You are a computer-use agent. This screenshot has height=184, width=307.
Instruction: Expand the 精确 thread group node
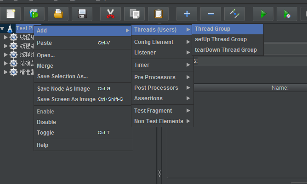(6, 63)
